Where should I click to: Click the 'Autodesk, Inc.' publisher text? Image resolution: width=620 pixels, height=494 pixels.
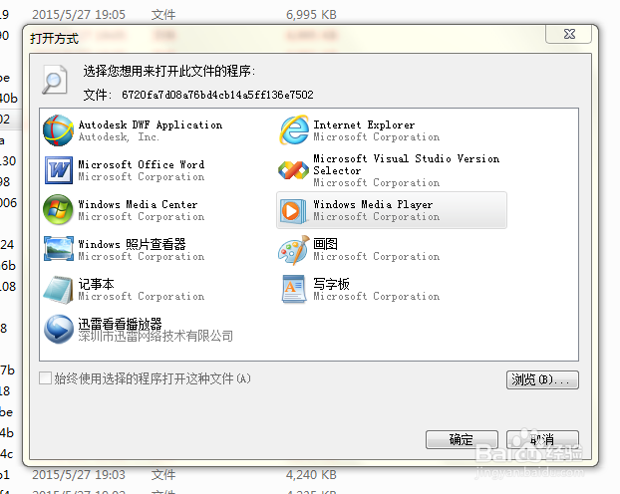(x=119, y=137)
